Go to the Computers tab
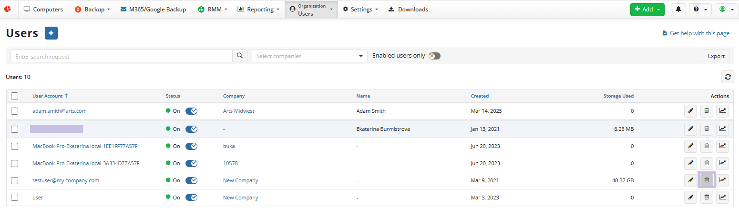This screenshot has width=739, height=208. point(43,10)
